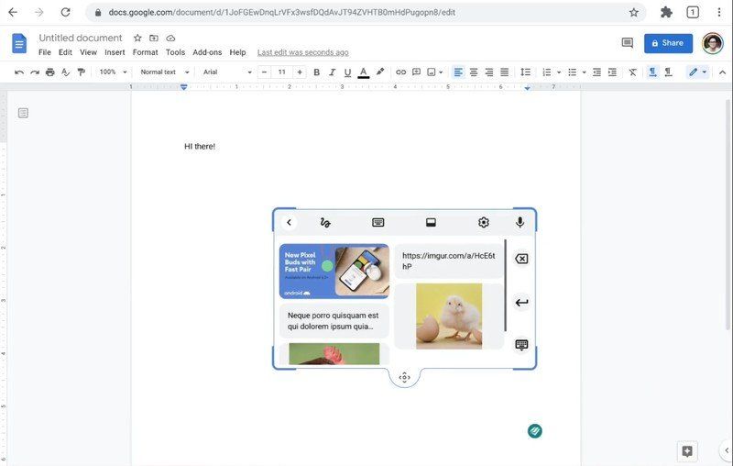The image size is (733, 466).
Task: Open the Tools menu
Action: (x=175, y=52)
